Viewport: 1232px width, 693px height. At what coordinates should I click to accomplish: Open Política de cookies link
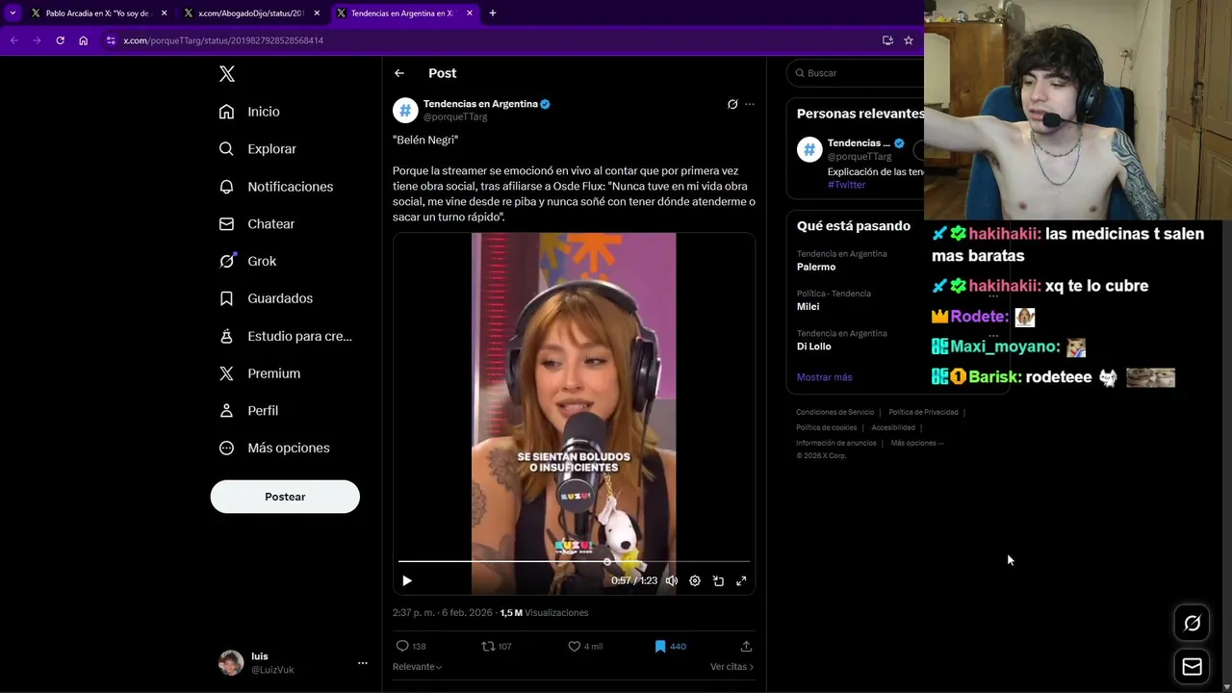point(826,427)
